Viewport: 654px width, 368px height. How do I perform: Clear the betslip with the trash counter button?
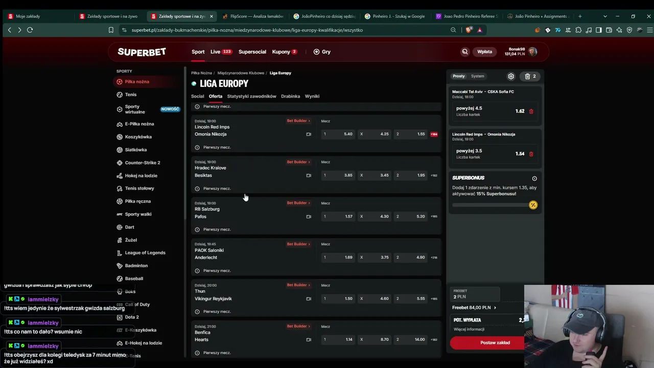click(530, 76)
